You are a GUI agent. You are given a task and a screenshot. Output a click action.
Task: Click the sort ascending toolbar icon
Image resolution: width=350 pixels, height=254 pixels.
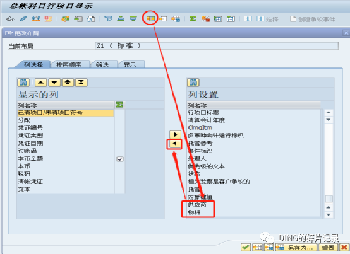[x=121, y=19]
